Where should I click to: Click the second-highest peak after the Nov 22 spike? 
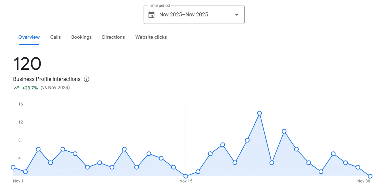coord(285,131)
